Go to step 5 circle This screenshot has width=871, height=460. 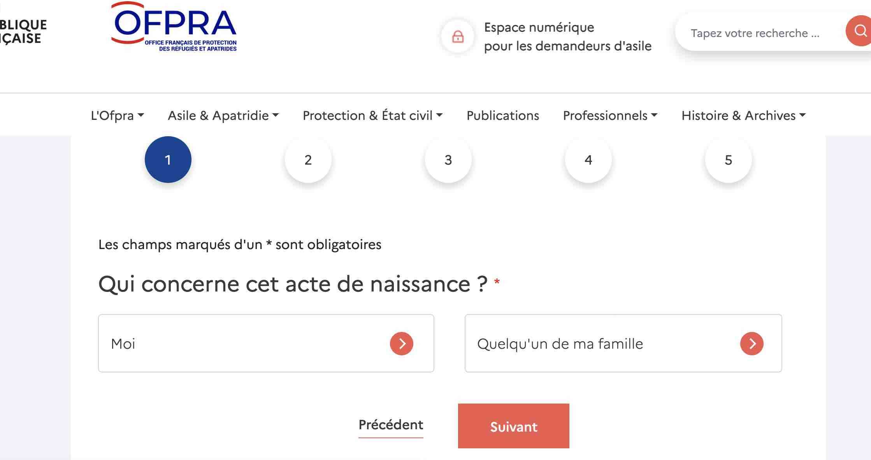(x=729, y=160)
